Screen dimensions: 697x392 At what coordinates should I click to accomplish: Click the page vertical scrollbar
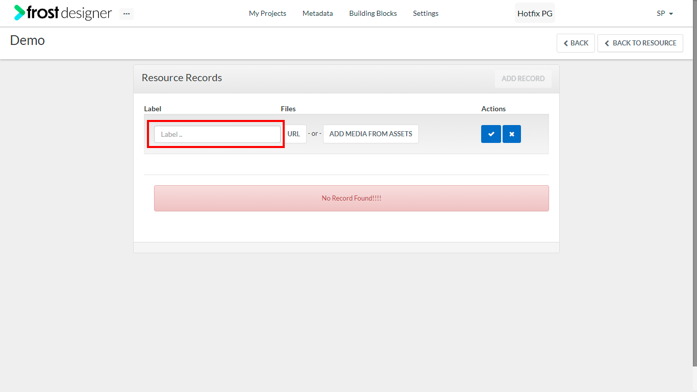[x=695, y=183]
